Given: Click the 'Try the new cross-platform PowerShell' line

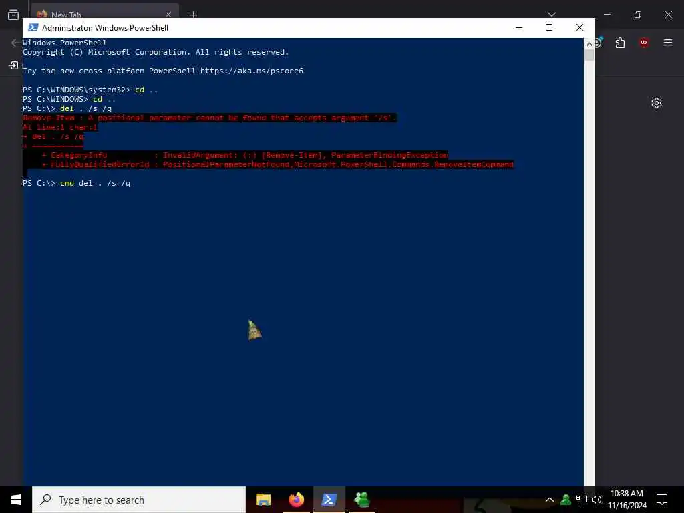Looking at the screenshot, I should [x=163, y=71].
